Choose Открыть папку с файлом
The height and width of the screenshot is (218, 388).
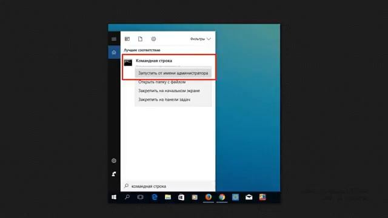(173, 82)
